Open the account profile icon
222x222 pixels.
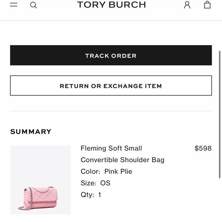(187, 5)
